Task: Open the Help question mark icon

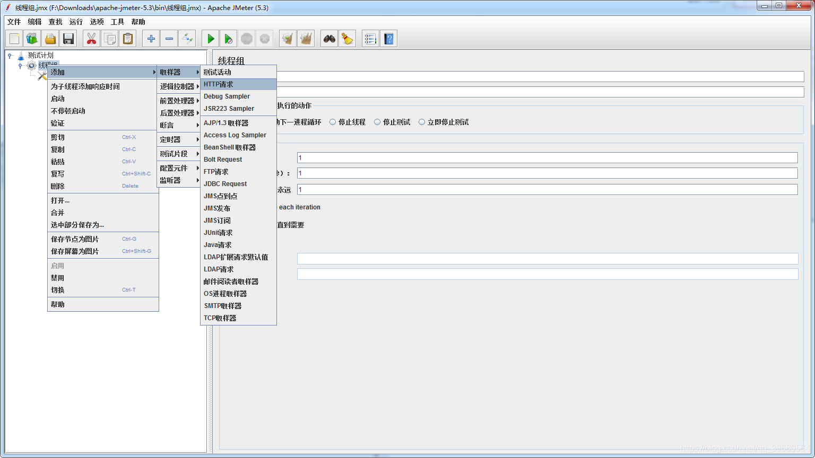Action: pyautogui.click(x=389, y=39)
